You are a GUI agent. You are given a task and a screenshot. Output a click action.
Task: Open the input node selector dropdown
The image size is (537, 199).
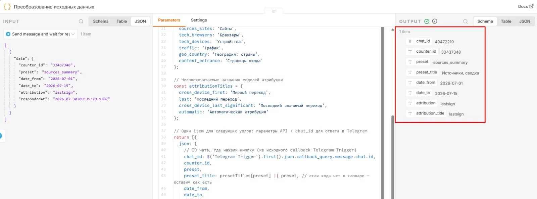click(x=41, y=34)
